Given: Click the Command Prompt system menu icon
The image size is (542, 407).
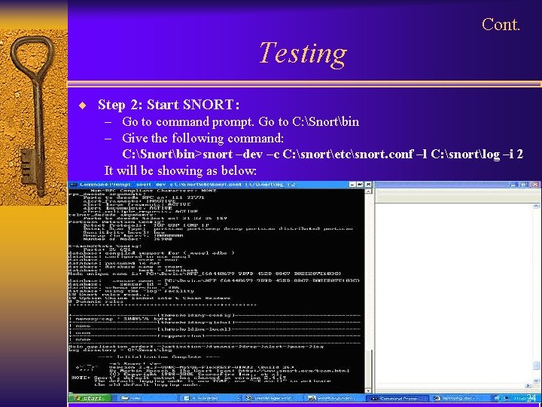Looking at the screenshot, I should pyautogui.click(x=73, y=185).
